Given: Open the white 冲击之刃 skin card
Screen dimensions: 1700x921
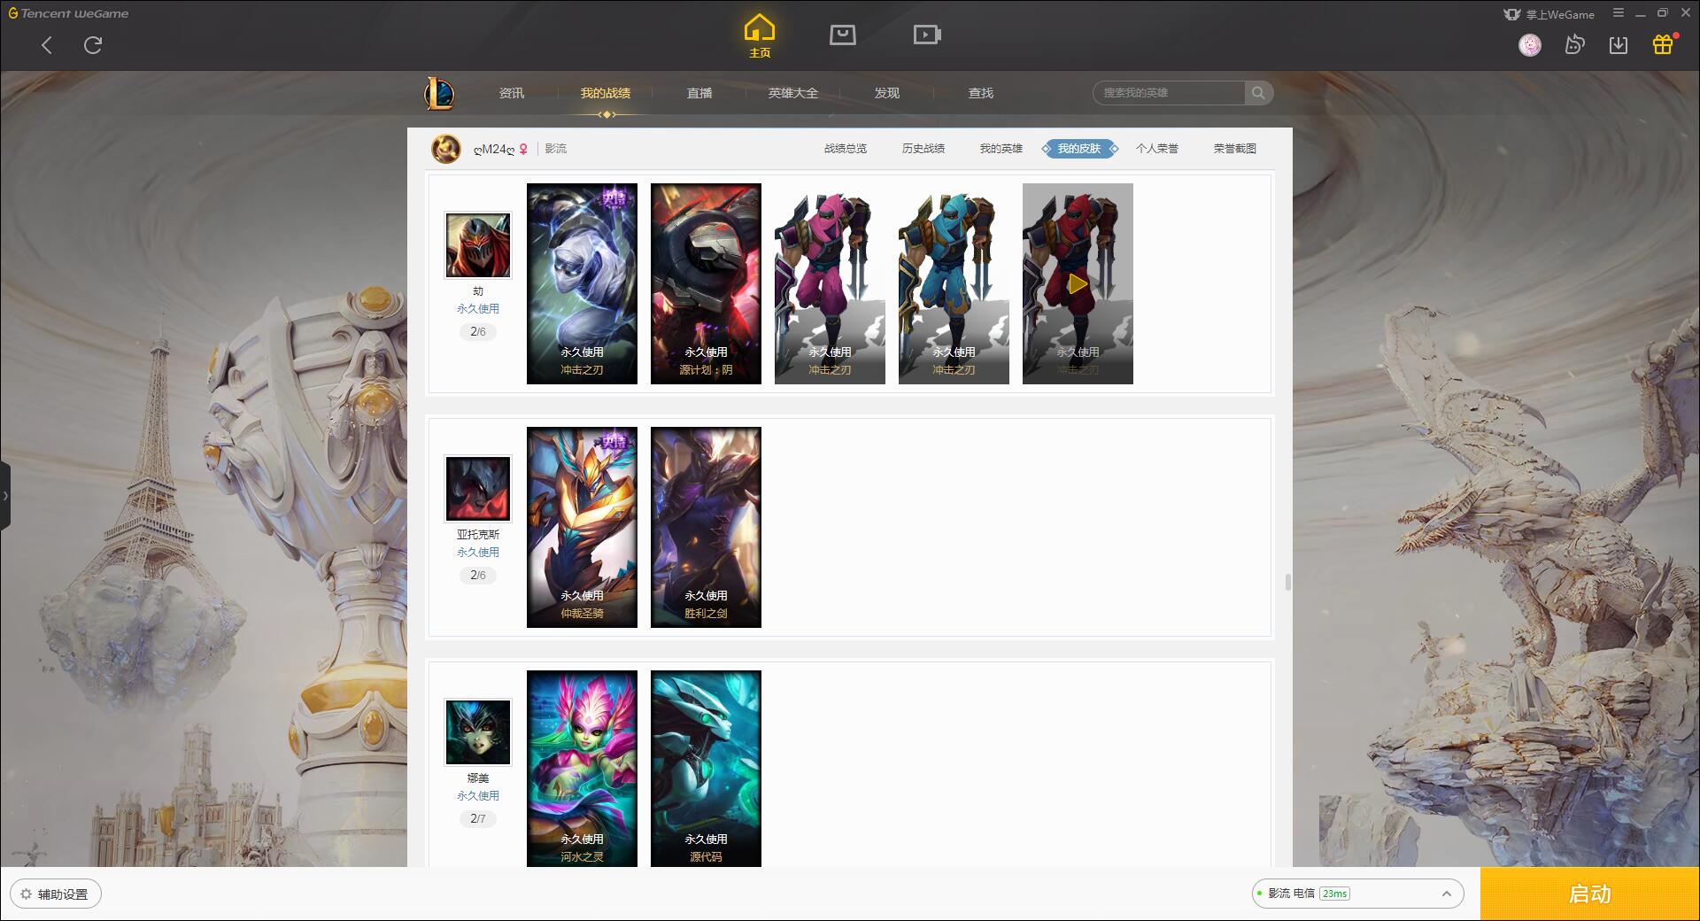Looking at the screenshot, I should point(582,283).
